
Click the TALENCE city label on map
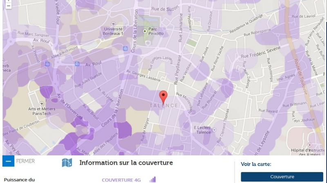pyautogui.click(x=164, y=106)
